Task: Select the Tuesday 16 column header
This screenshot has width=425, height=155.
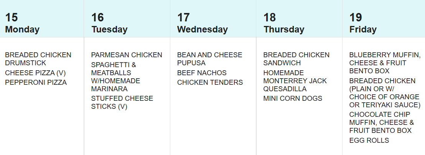Action: 109,23
